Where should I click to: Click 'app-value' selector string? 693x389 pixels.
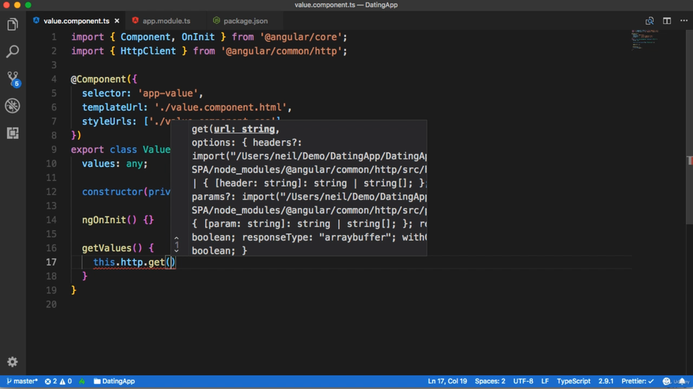click(168, 94)
